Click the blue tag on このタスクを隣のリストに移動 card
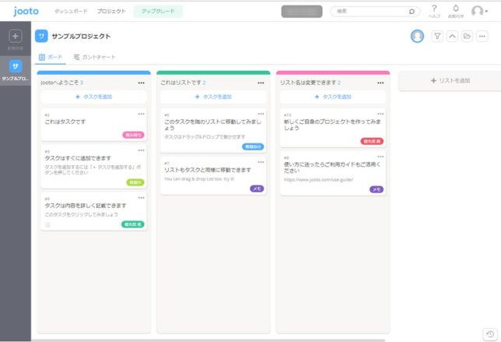 tap(253, 146)
